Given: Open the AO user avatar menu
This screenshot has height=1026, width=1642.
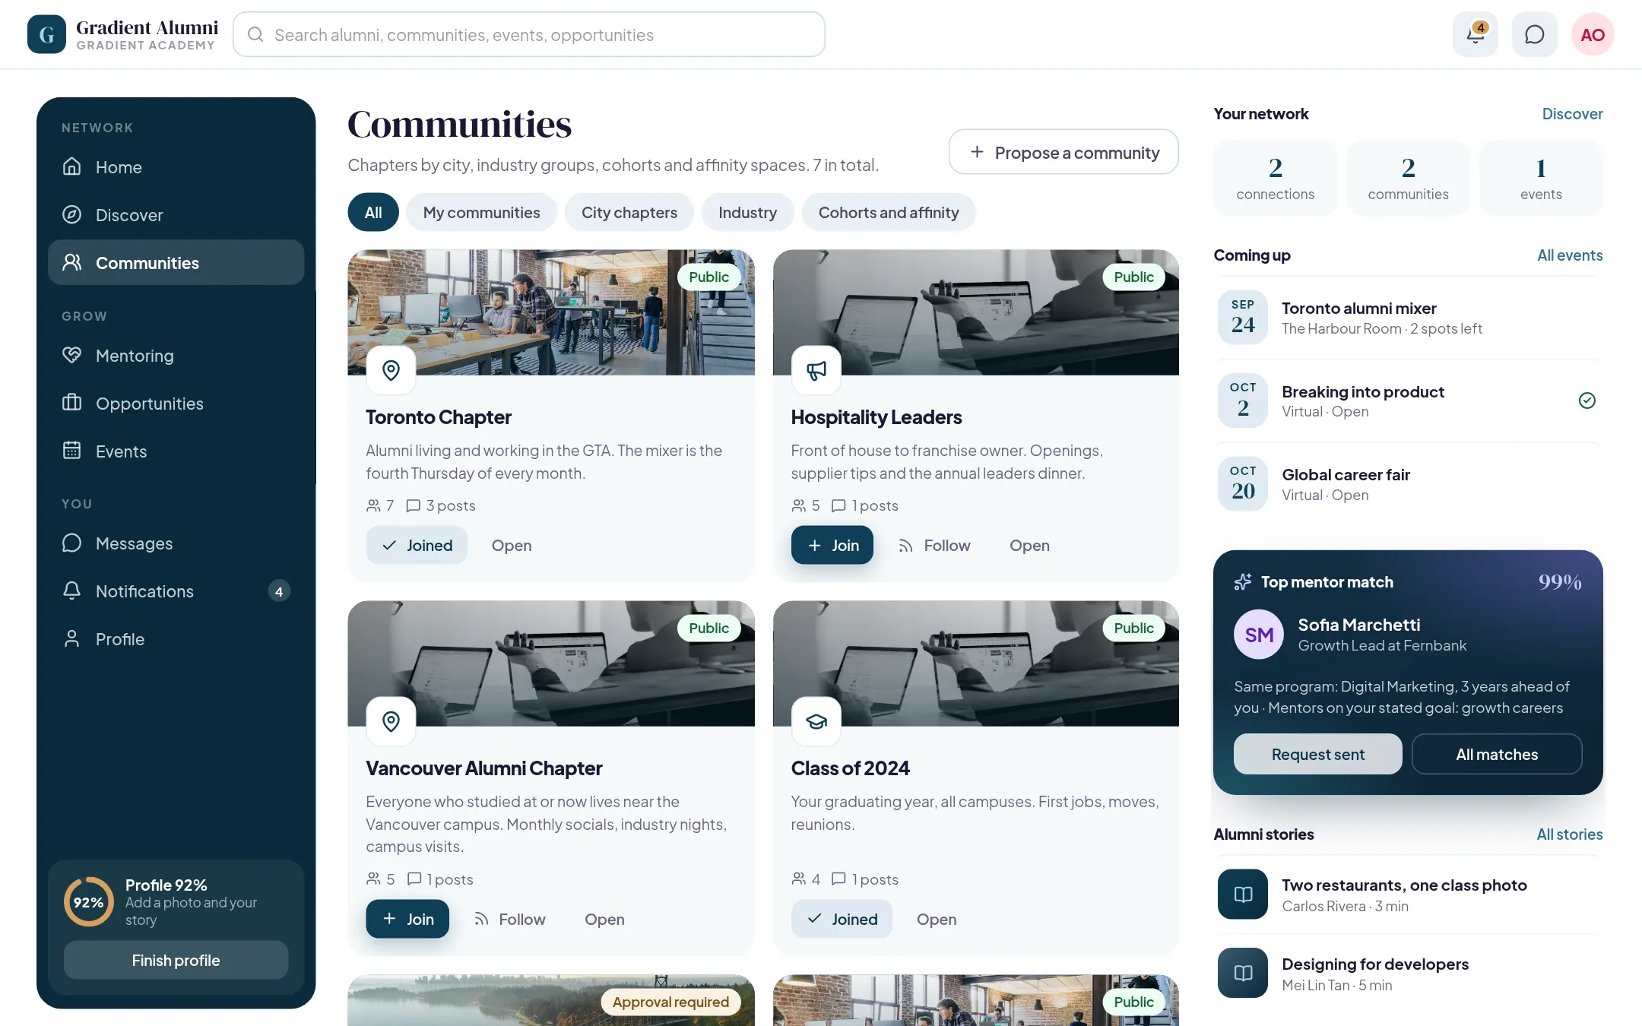Looking at the screenshot, I should (1593, 34).
